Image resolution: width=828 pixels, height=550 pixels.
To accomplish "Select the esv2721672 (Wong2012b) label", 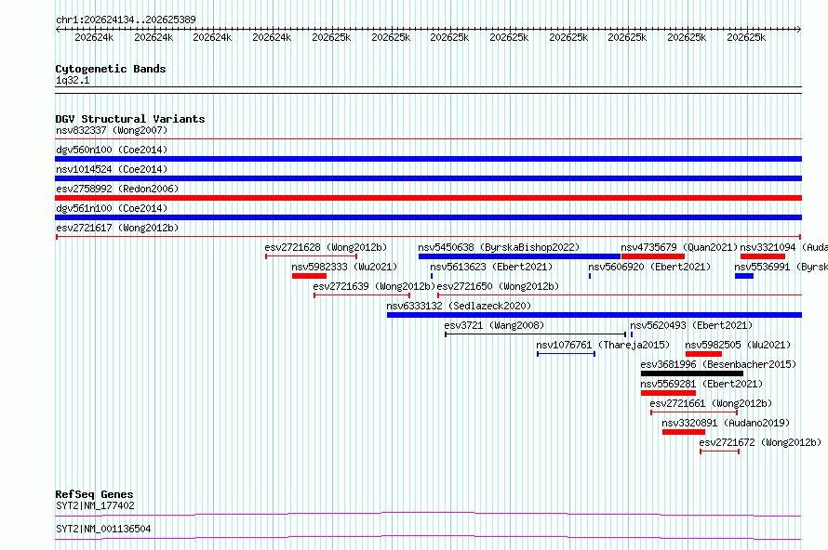I will pos(760,442).
